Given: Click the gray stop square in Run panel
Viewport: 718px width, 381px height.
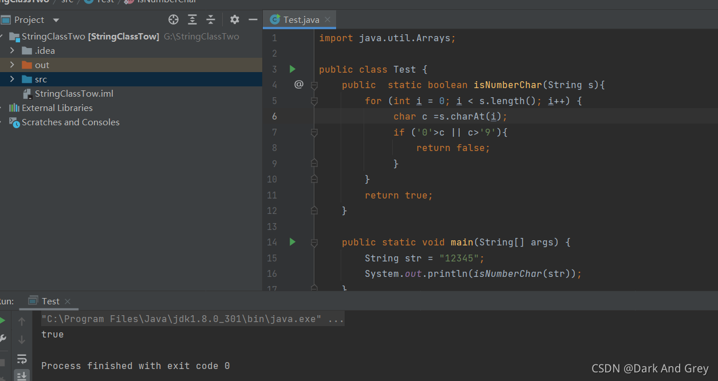Looking at the screenshot, I should (2, 363).
